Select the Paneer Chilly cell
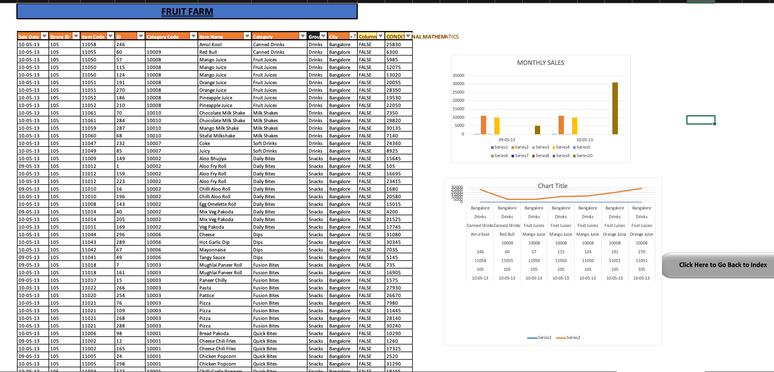The height and width of the screenshot is (372, 774). click(x=225, y=280)
